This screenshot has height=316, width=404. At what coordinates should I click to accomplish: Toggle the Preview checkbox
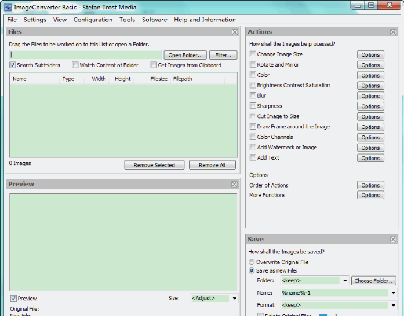click(x=13, y=299)
